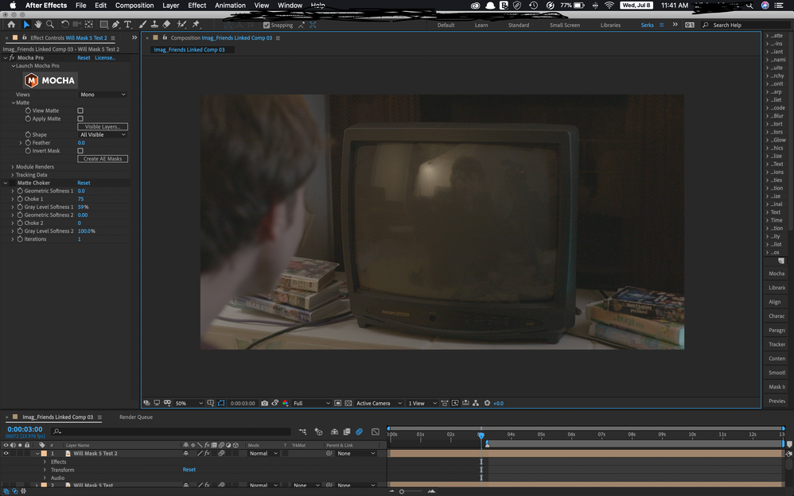The width and height of the screenshot is (794, 496).
Task: Toggle the Choke 1 stopwatch
Action: (x=20, y=199)
